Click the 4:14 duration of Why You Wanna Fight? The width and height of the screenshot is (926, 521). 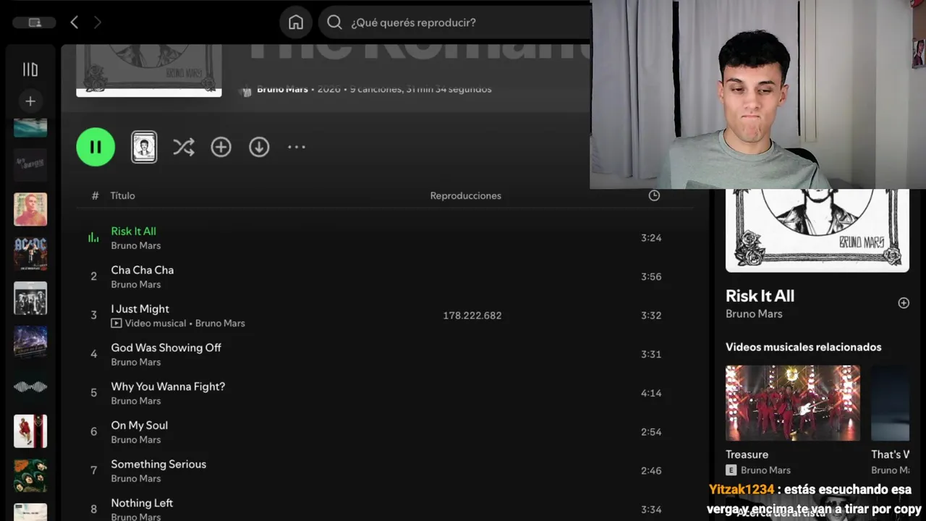[651, 393]
